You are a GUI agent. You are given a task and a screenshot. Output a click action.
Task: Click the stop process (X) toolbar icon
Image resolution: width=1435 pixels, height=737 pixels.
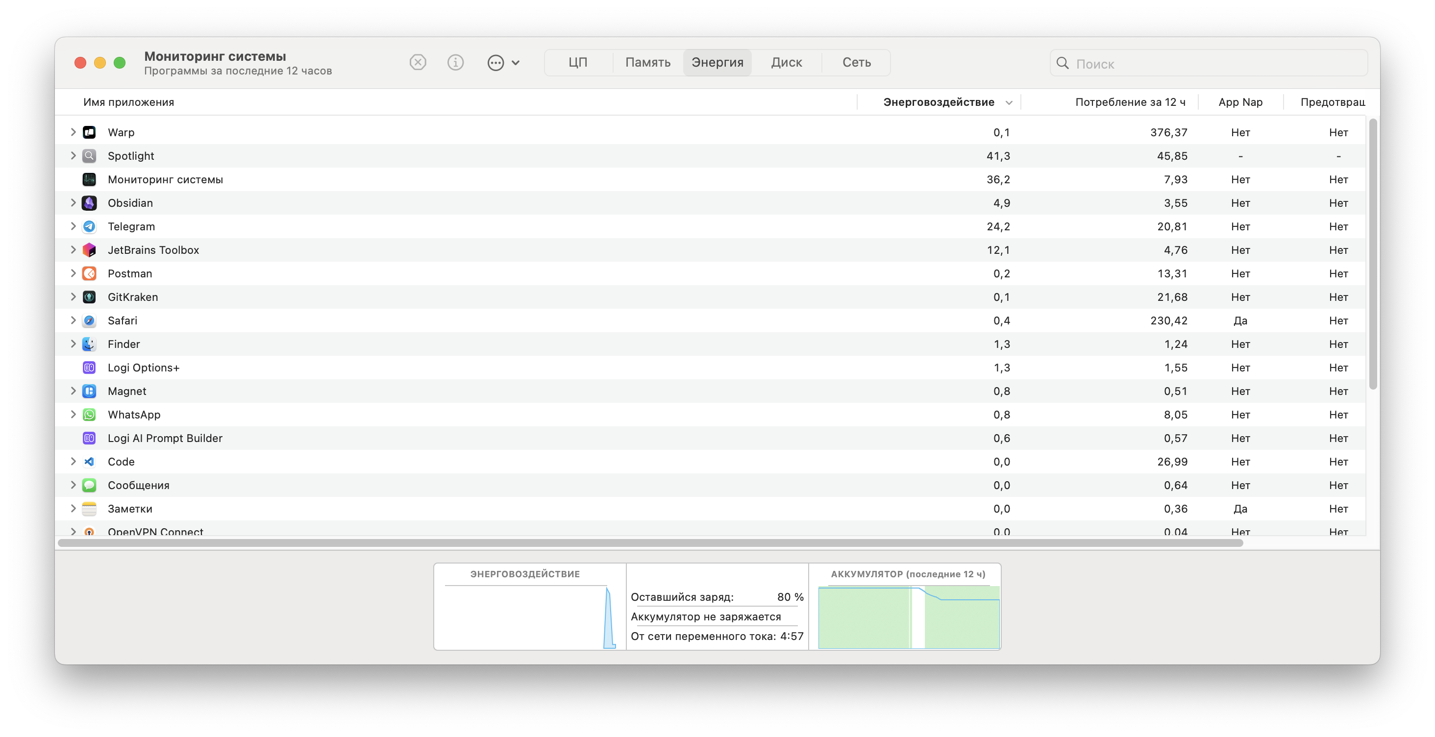coord(417,62)
